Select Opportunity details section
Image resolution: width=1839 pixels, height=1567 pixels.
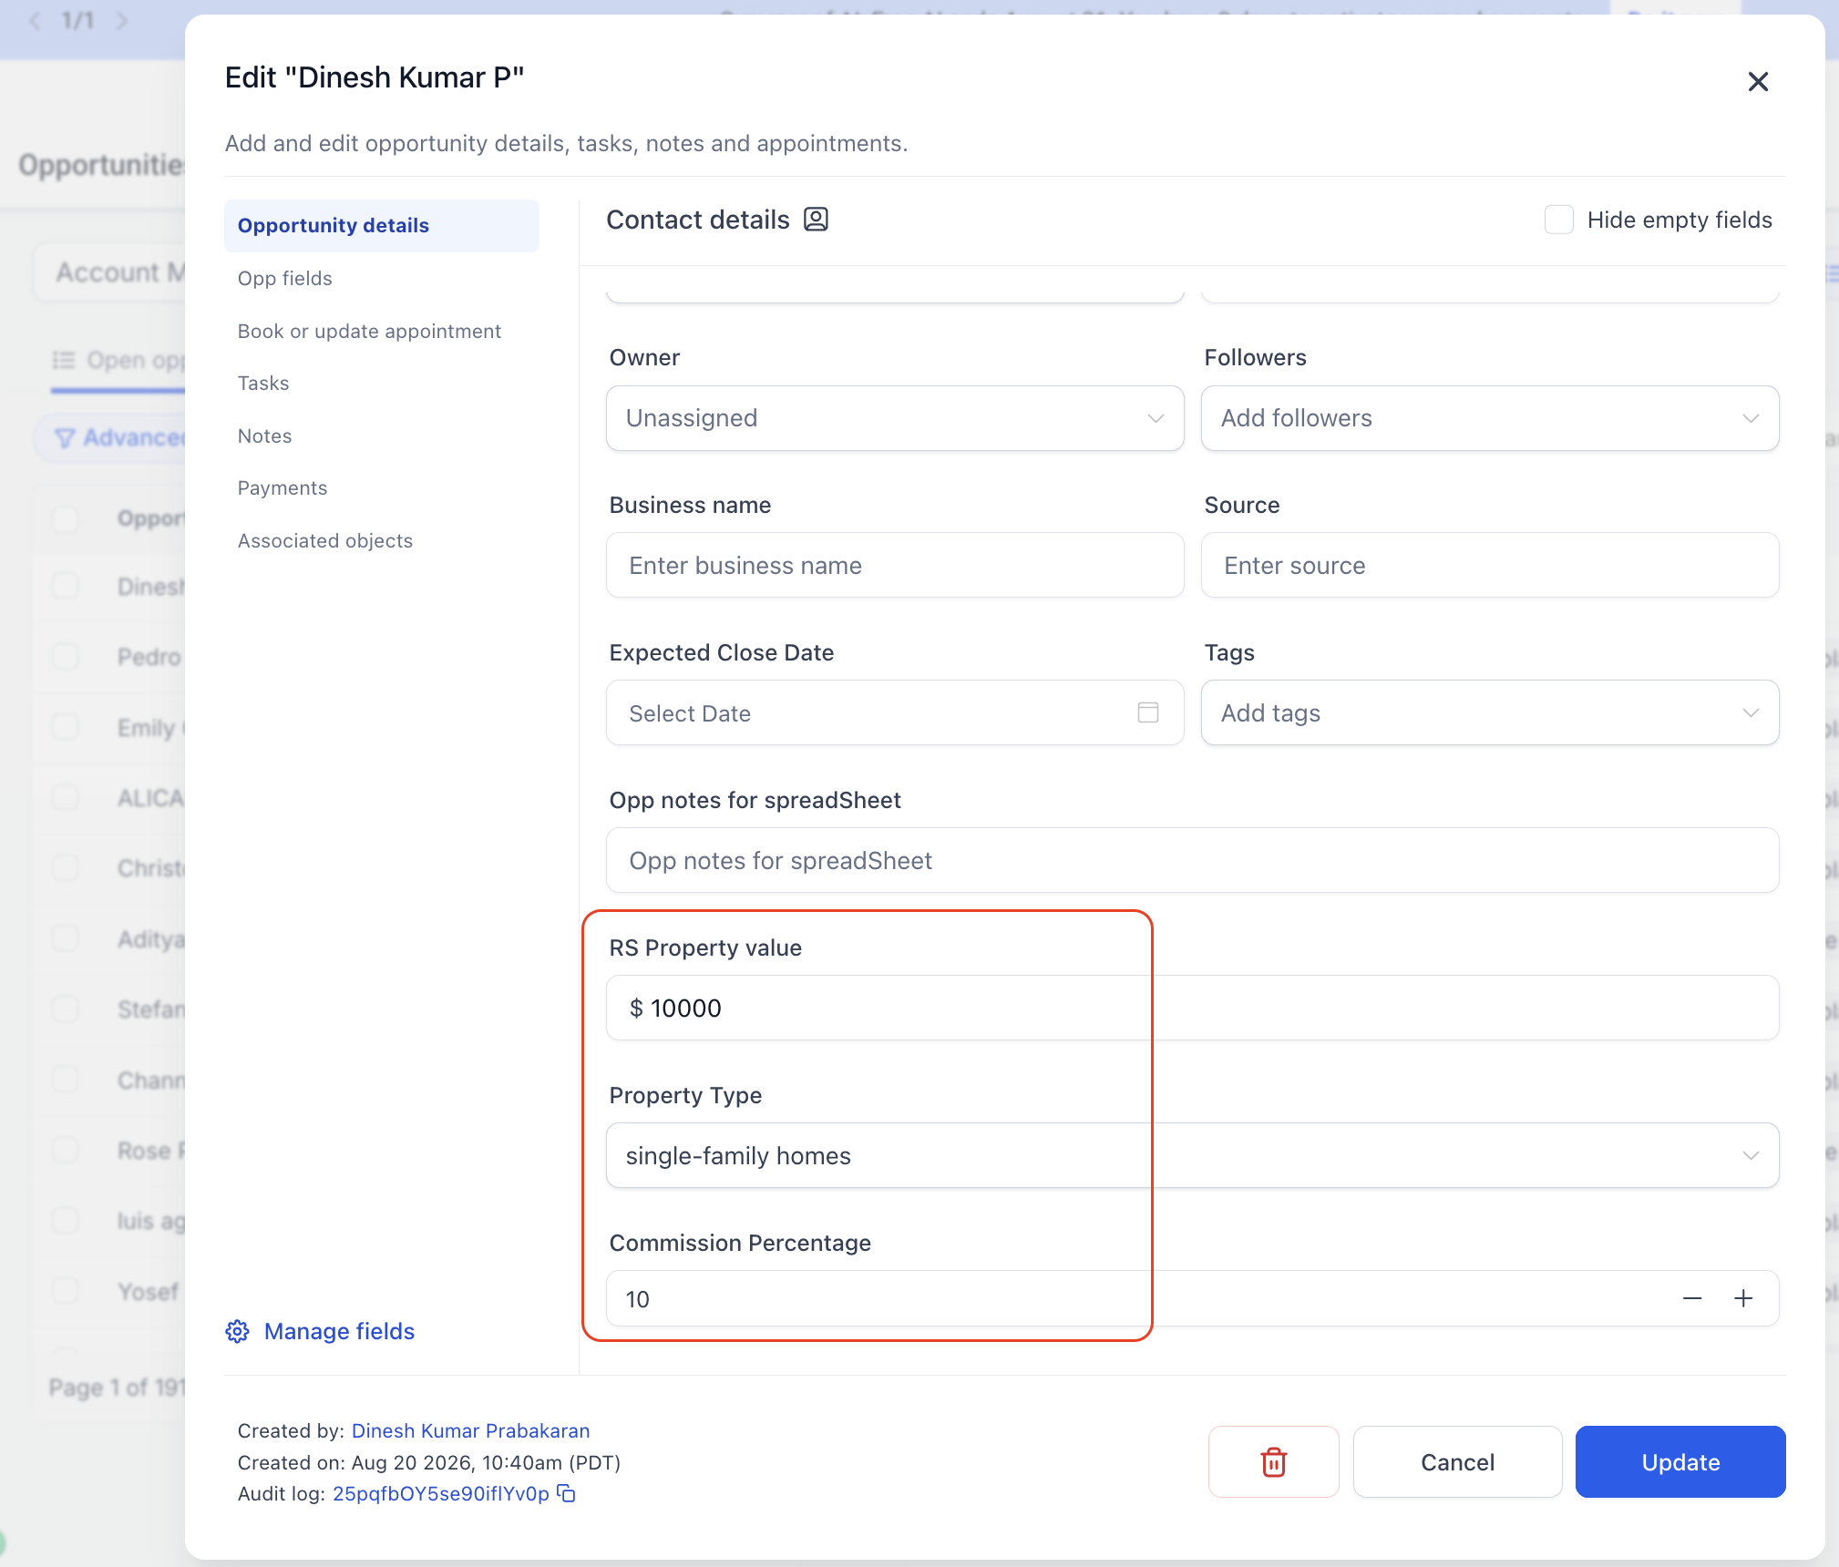point(382,226)
